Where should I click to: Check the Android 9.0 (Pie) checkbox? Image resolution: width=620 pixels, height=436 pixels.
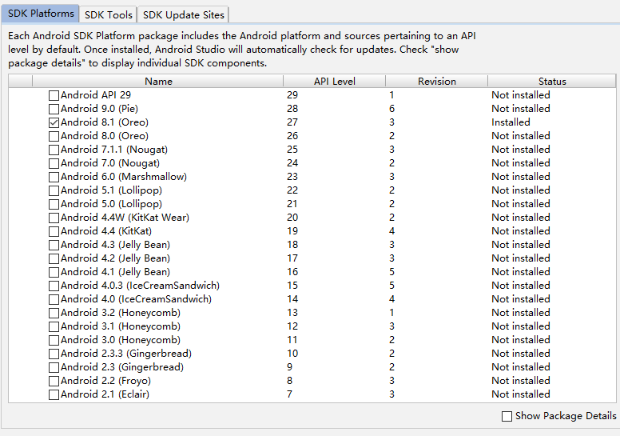[x=54, y=109]
